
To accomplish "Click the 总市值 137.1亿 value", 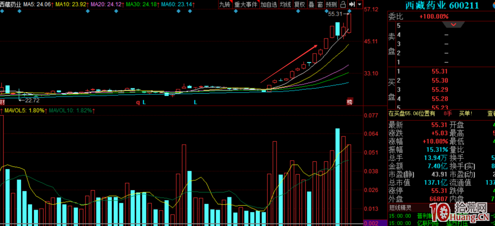I will click(x=437, y=182).
